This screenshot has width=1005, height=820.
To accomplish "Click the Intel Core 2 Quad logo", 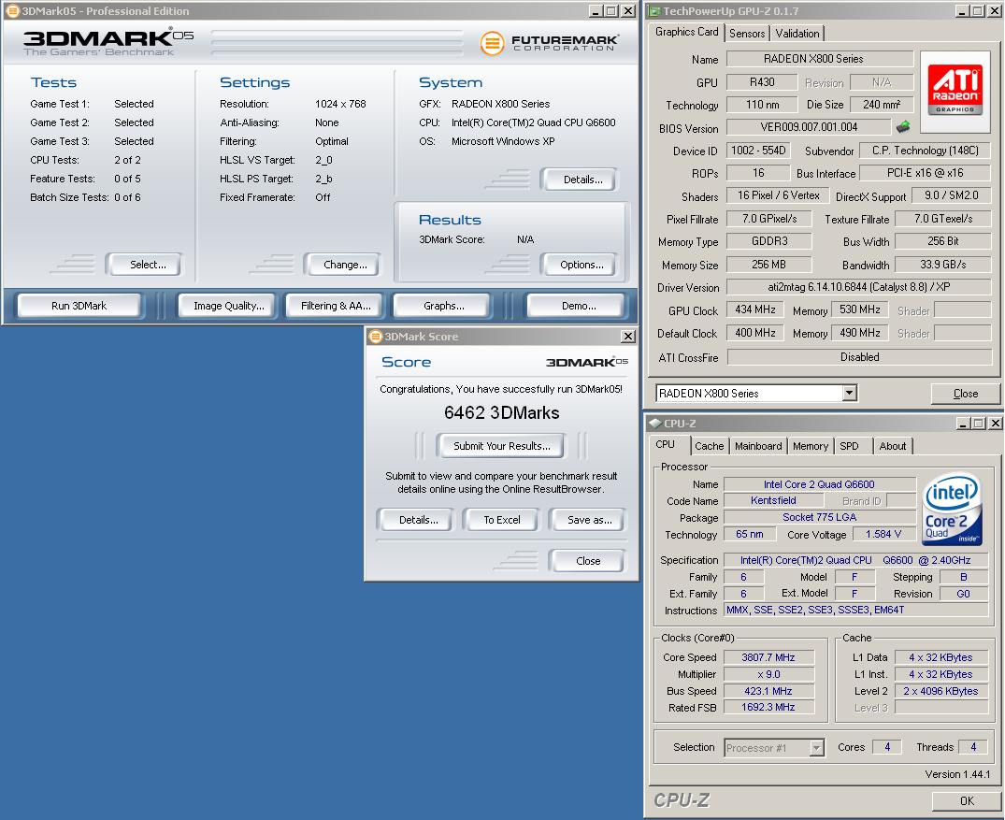I will point(953,509).
